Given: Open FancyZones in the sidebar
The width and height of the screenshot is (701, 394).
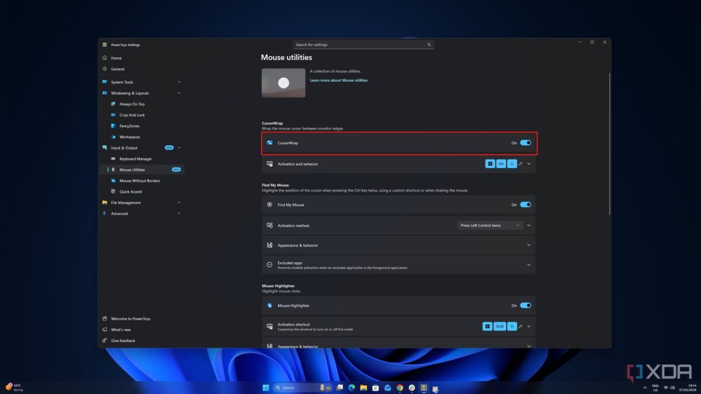Looking at the screenshot, I should click(x=129, y=126).
